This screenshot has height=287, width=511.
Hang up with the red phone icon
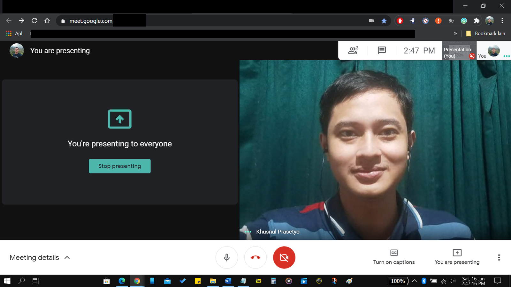[255, 257]
